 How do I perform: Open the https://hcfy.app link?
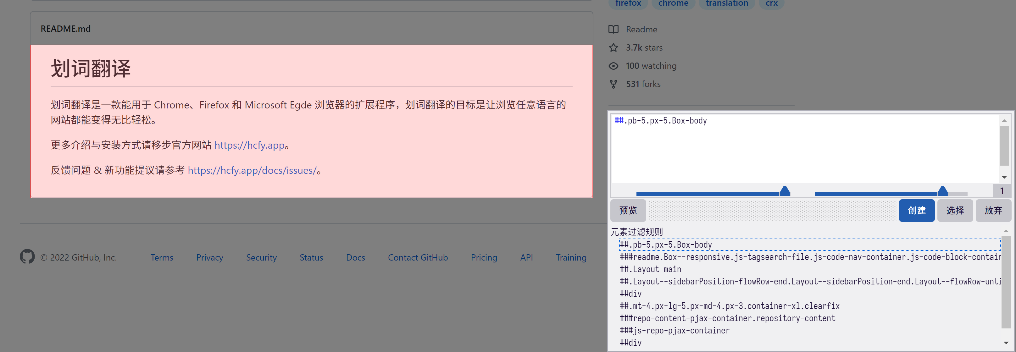[249, 145]
